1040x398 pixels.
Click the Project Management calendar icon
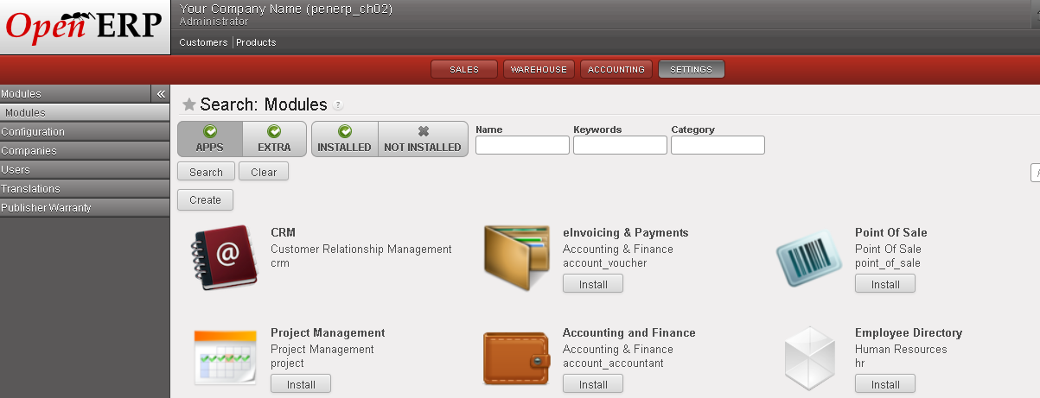[225, 357]
